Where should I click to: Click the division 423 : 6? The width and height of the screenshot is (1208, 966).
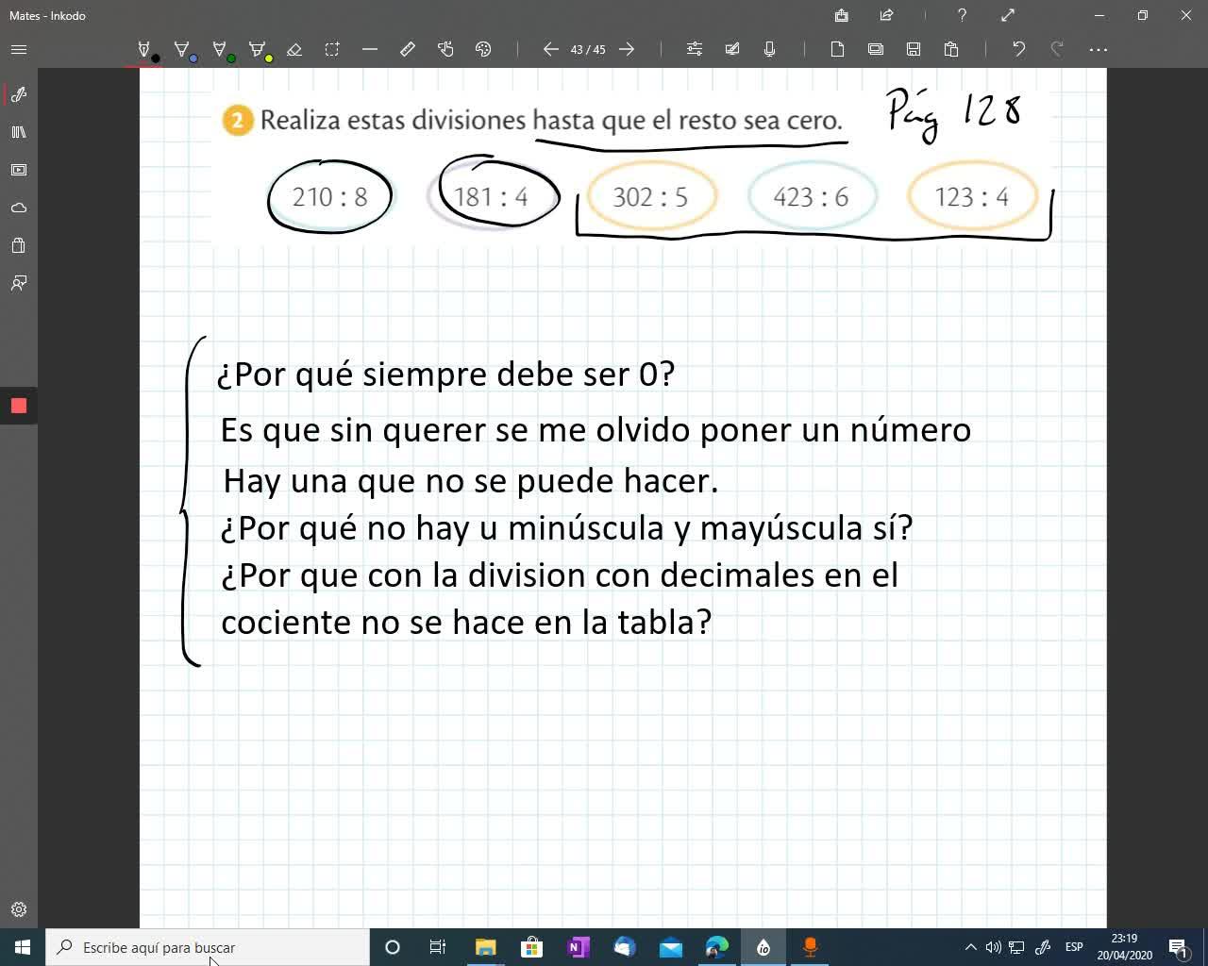click(x=812, y=196)
